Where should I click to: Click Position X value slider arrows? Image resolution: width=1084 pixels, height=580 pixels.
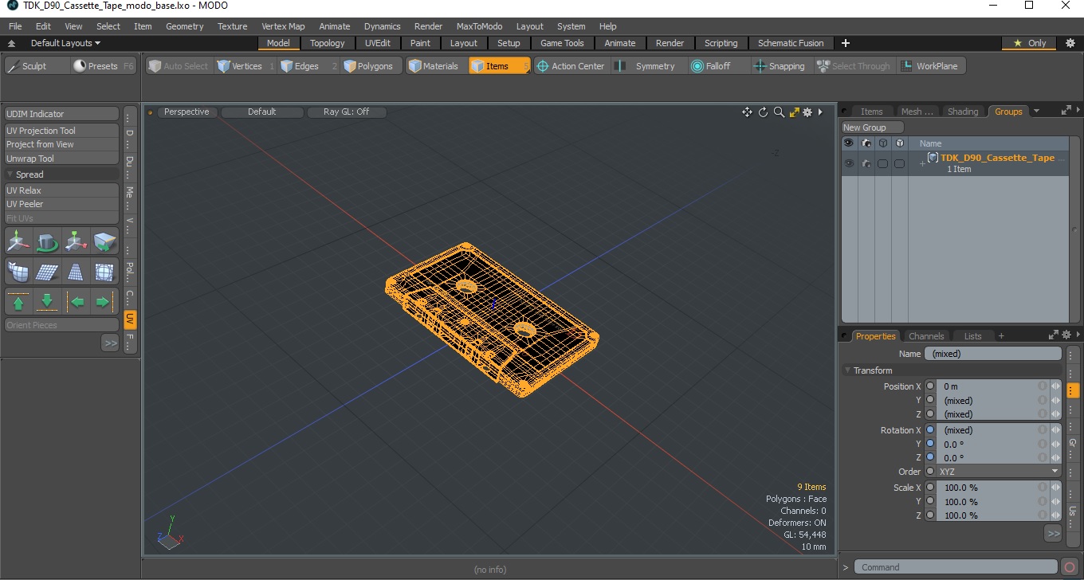[1055, 386]
